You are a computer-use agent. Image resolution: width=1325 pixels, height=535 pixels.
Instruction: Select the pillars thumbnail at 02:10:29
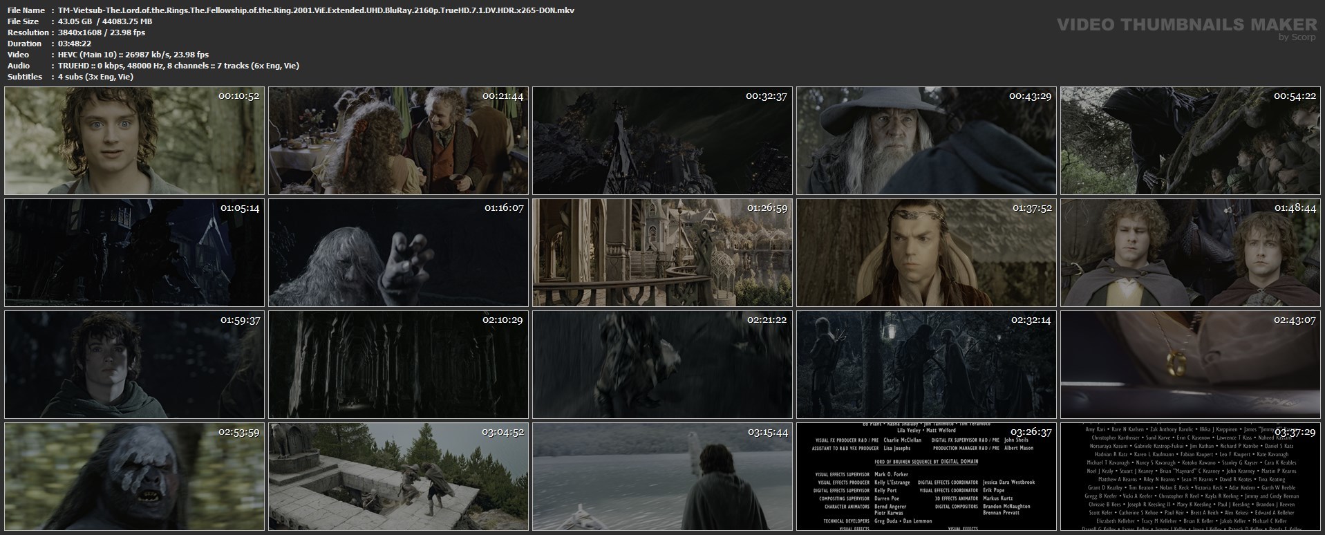pos(398,365)
